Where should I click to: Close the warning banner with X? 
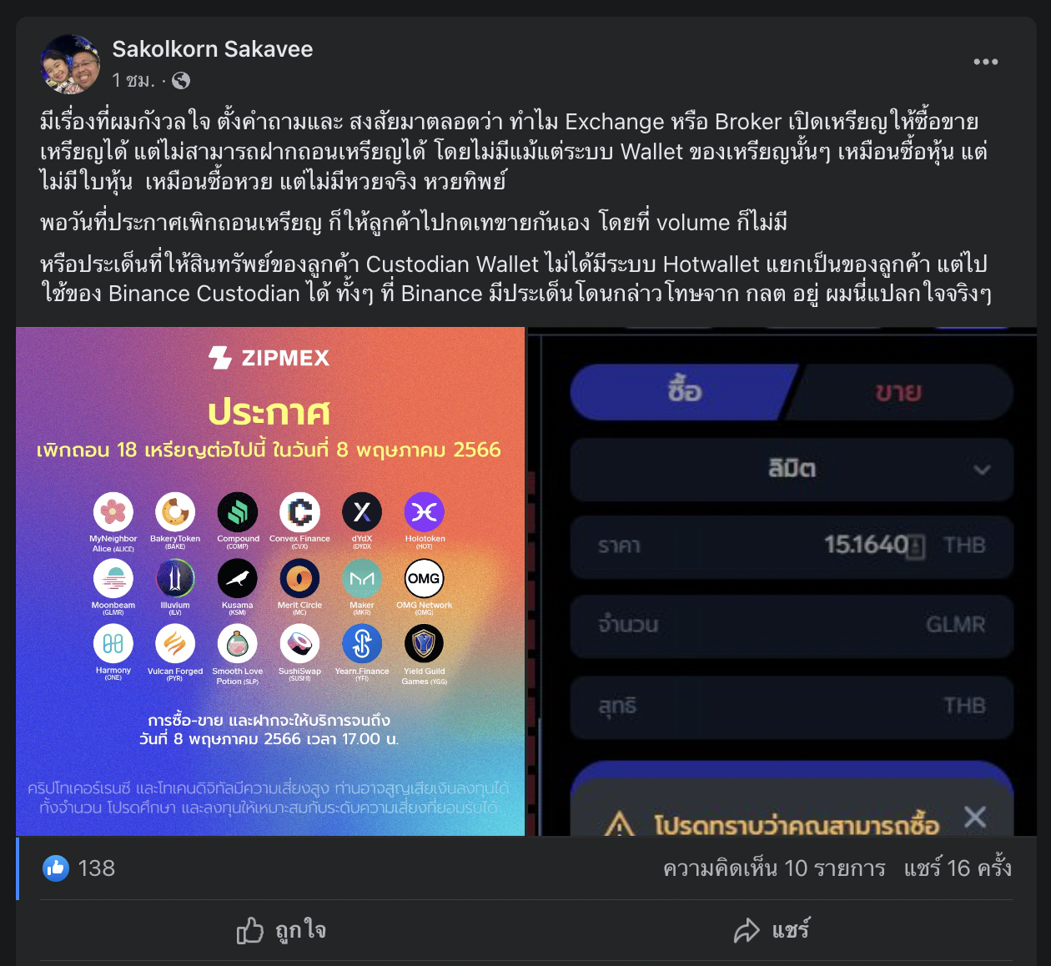975,817
